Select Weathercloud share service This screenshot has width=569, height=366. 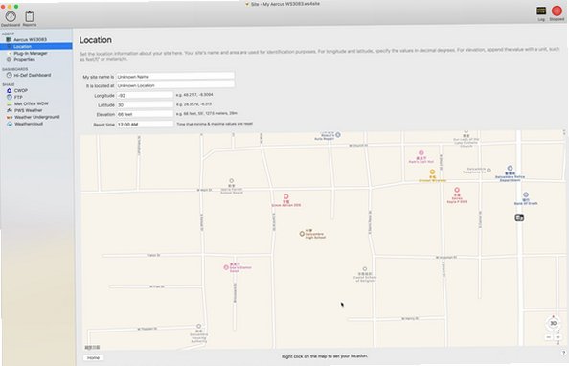29,124
